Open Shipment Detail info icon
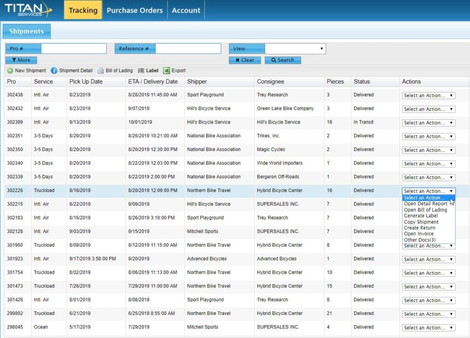 coord(54,71)
